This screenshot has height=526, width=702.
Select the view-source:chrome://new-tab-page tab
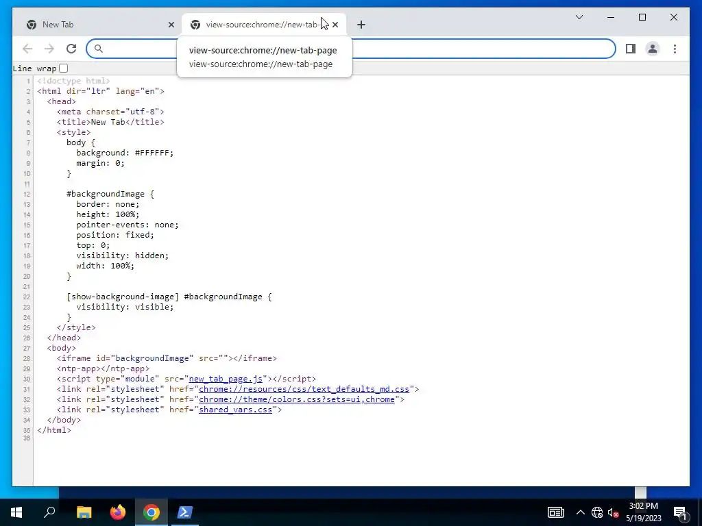coord(263,25)
